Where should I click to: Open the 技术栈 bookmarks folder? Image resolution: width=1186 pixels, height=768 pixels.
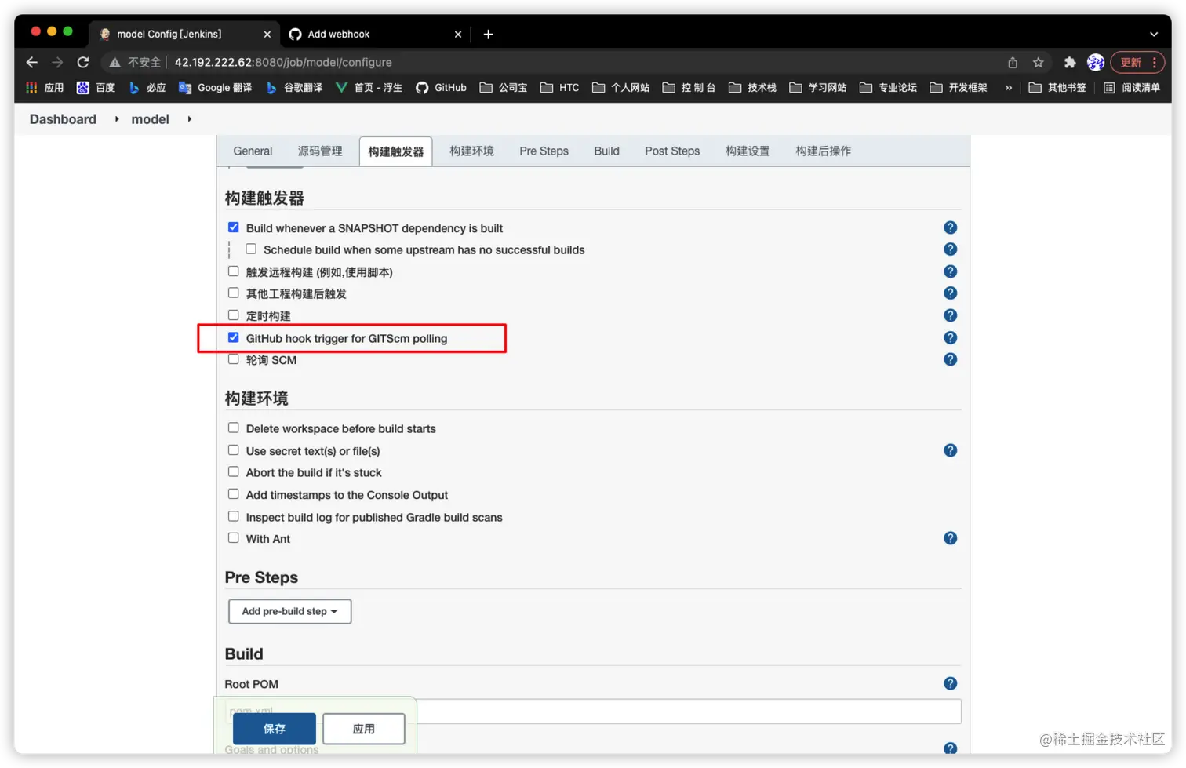752,88
